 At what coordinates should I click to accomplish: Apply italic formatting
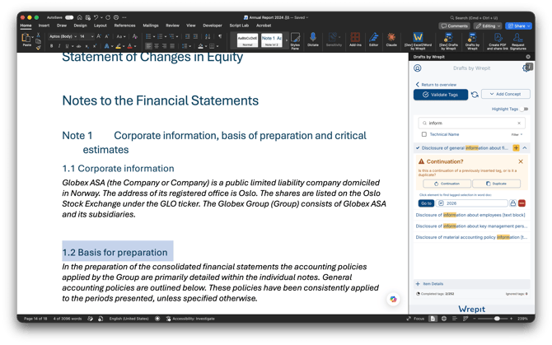click(x=59, y=46)
